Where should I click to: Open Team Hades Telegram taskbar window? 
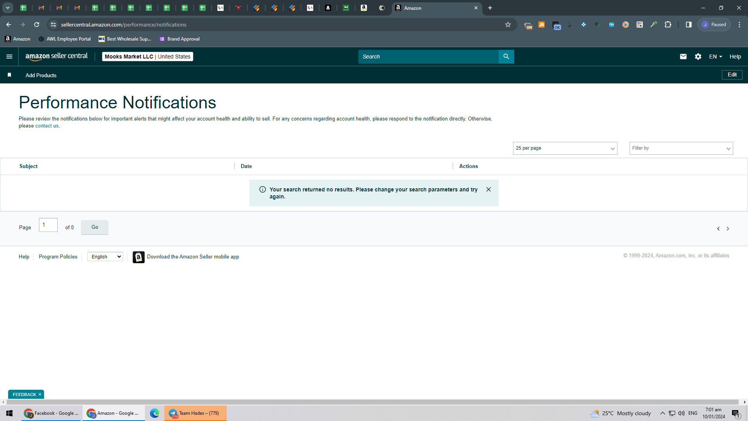tap(195, 413)
